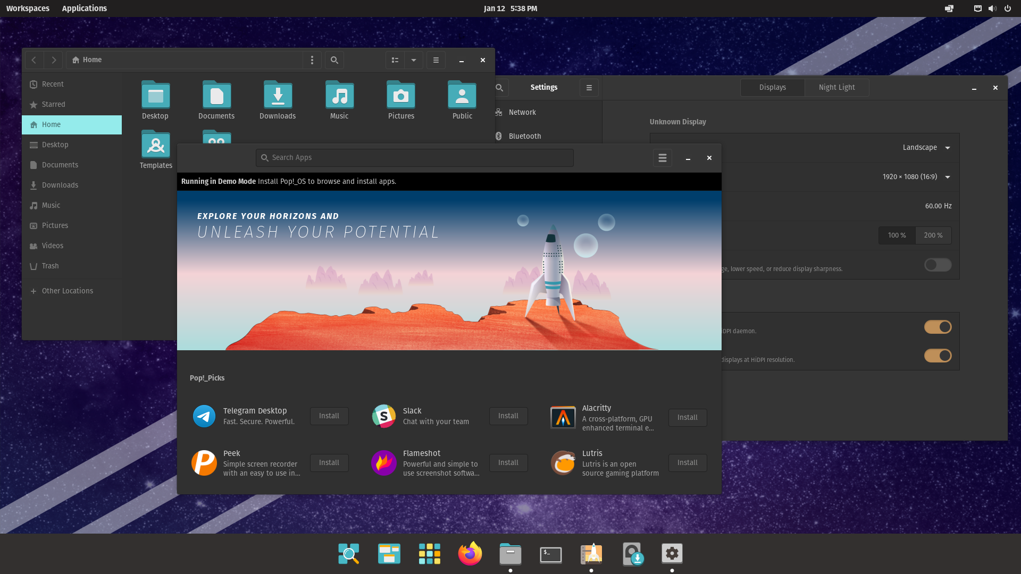Select Network in Settings sidebar

click(x=548, y=112)
